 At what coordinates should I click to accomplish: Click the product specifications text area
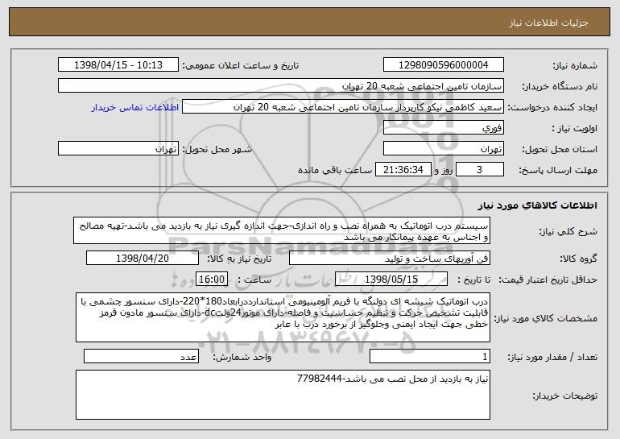coord(283,317)
